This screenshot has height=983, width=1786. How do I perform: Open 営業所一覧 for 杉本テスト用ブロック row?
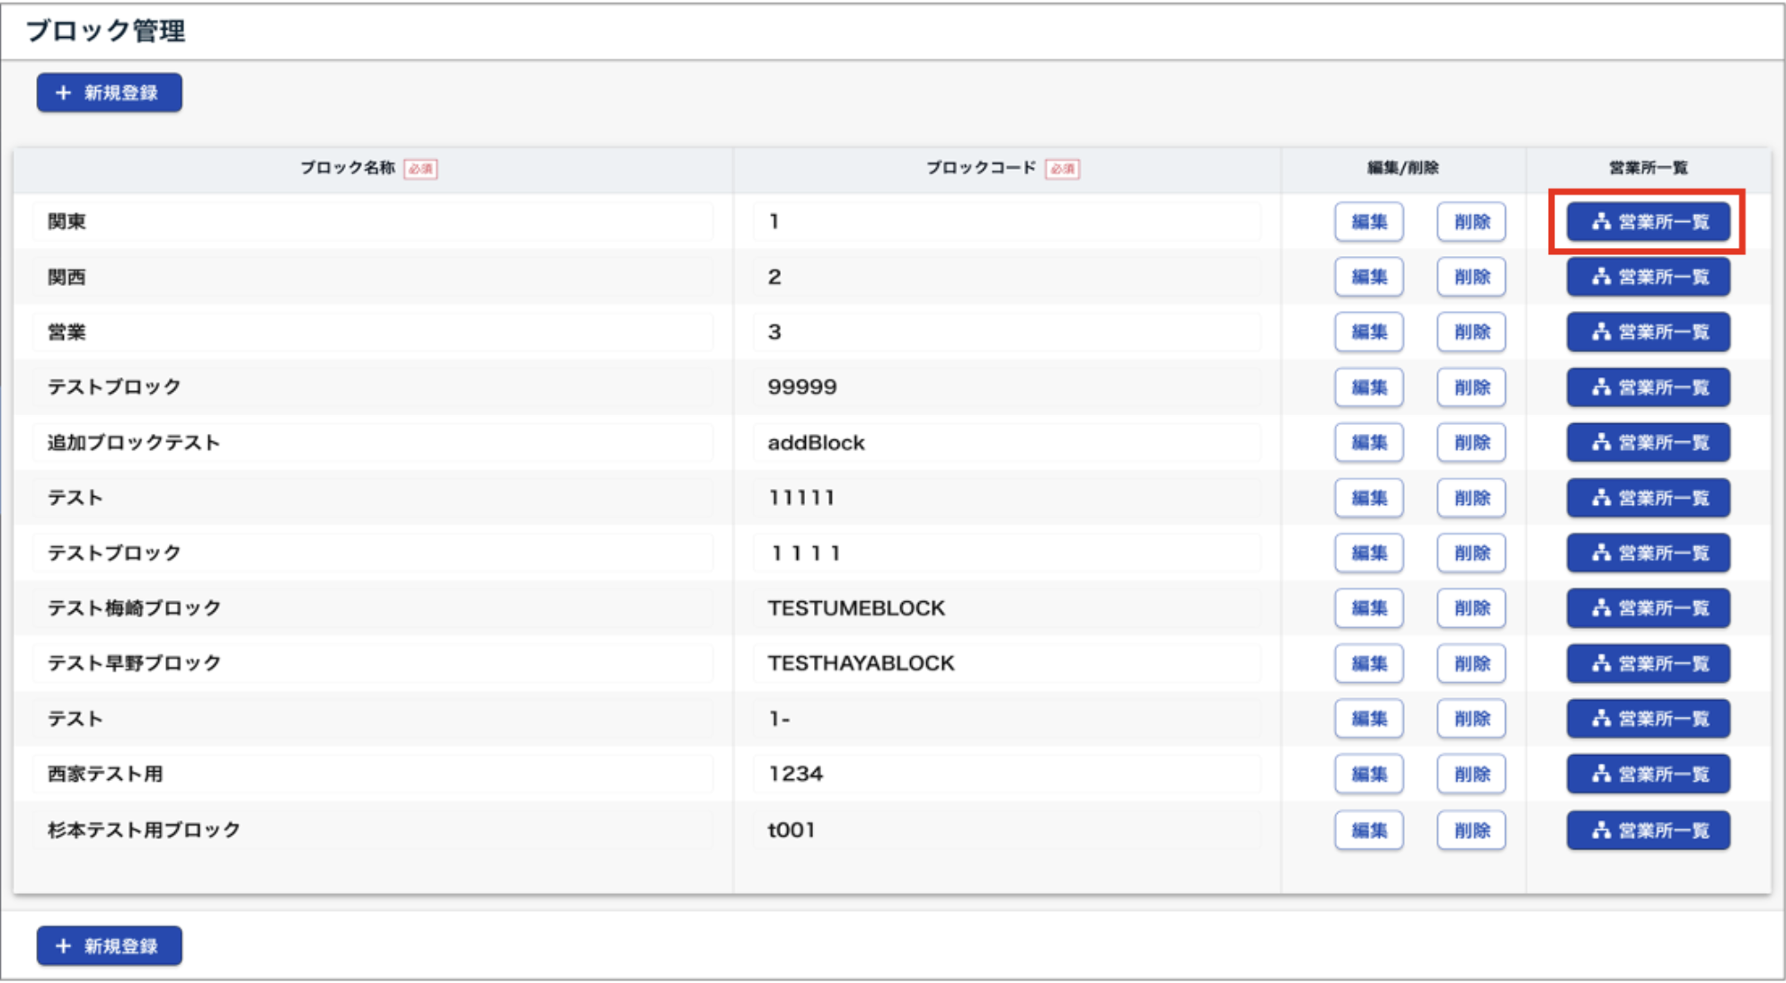coord(1648,830)
